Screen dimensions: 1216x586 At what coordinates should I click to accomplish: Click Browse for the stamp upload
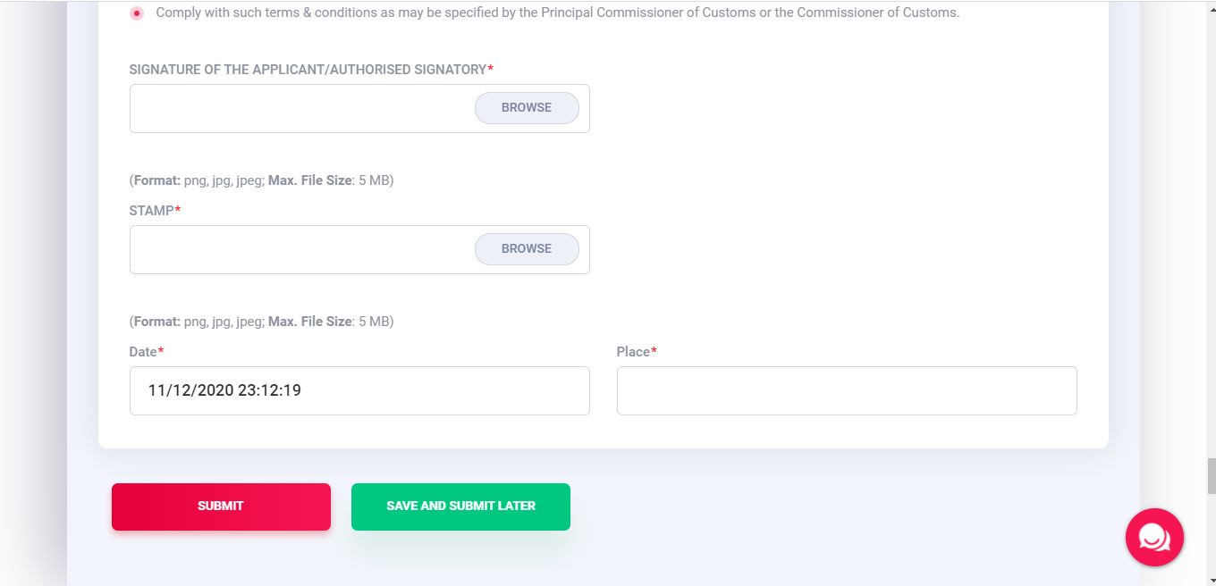(x=527, y=249)
